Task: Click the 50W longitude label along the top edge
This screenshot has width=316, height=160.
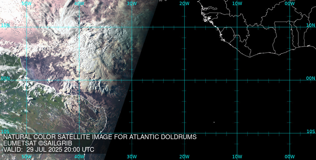Action: pyautogui.click(x=27, y=3)
